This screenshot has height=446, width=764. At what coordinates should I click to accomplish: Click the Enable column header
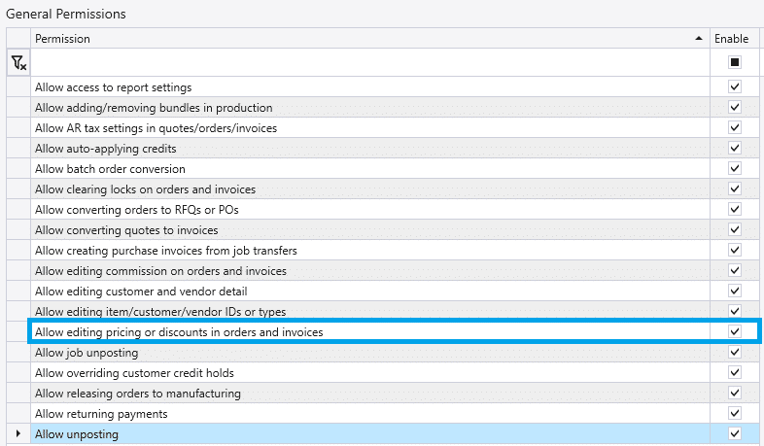[x=732, y=39]
